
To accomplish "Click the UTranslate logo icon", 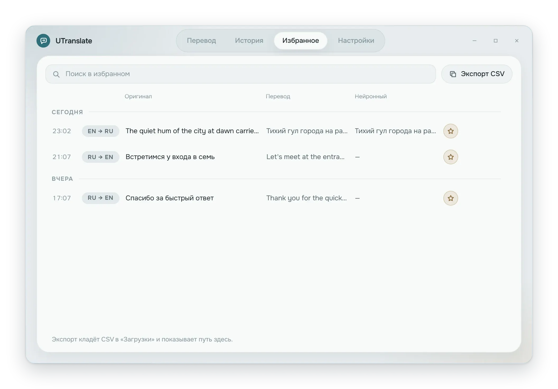I will pos(43,41).
